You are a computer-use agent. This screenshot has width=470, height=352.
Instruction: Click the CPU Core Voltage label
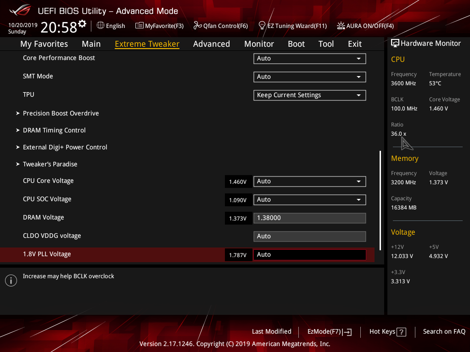click(48, 181)
